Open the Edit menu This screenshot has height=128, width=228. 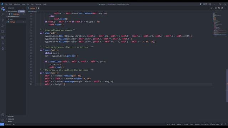tap(10, 4)
